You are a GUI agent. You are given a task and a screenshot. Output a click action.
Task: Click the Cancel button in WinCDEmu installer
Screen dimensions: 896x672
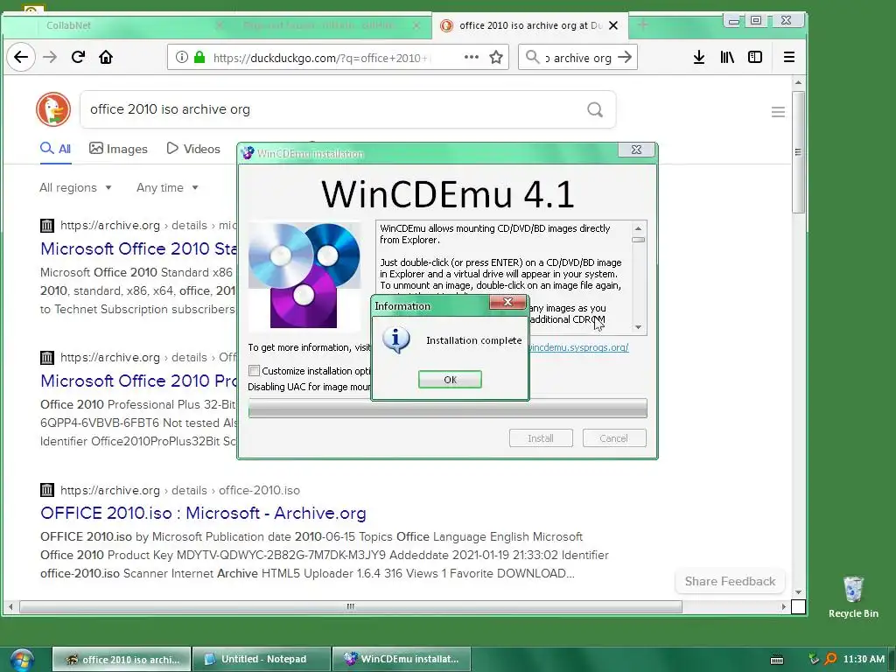pos(613,438)
